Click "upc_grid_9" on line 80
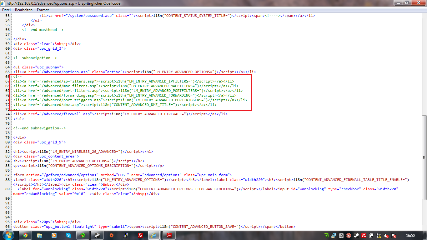 pyautogui.click(x=50, y=142)
